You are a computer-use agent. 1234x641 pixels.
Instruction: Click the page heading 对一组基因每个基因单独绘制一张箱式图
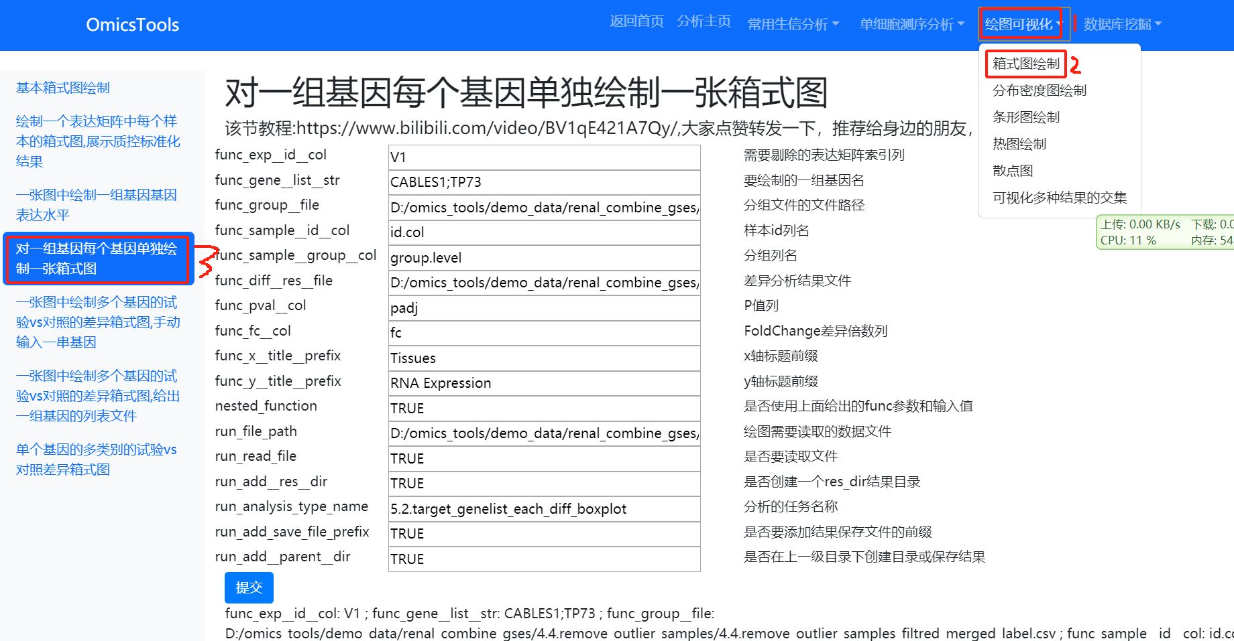click(526, 92)
